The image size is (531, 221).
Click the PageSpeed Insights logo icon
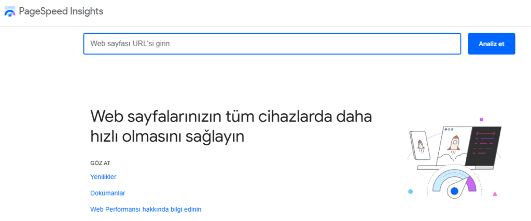coord(9,12)
